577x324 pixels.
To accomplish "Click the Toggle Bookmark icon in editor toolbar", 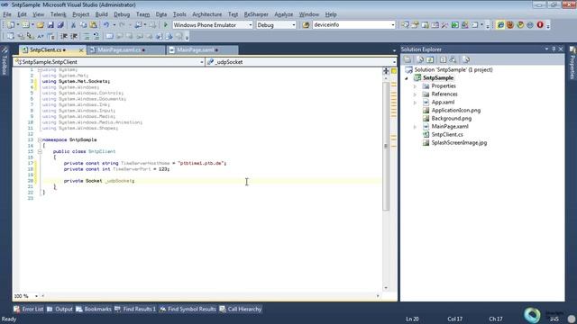I will tap(109, 36).
